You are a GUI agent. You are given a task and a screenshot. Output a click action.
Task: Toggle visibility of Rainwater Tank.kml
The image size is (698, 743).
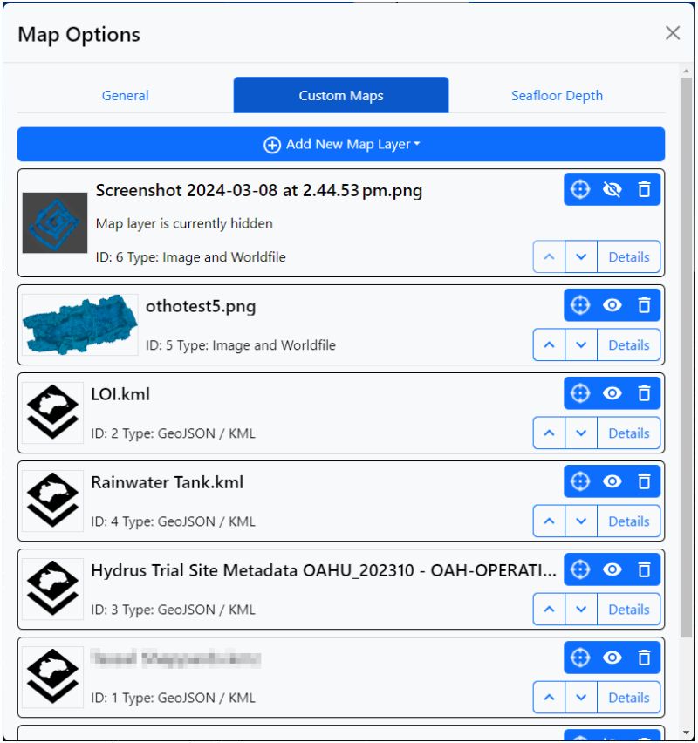pos(612,481)
